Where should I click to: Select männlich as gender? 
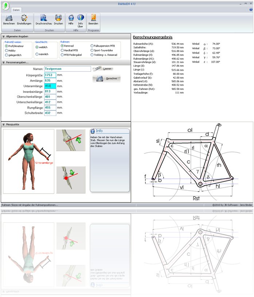tap(37, 54)
